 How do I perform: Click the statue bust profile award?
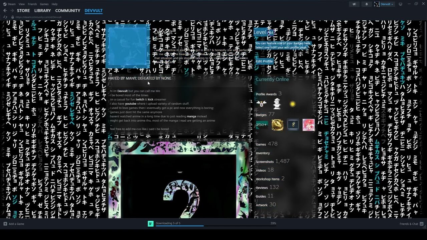click(277, 104)
